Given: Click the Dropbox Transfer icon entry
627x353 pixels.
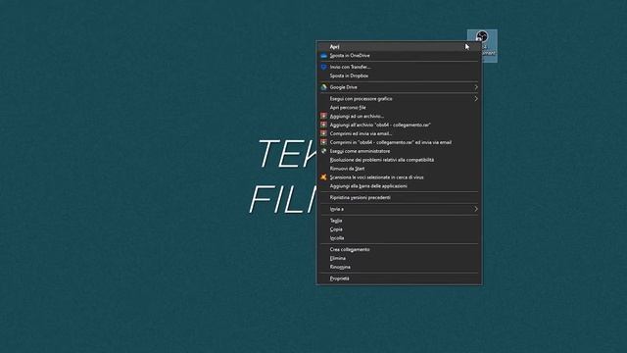Looking at the screenshot, I should pos(323,67).
